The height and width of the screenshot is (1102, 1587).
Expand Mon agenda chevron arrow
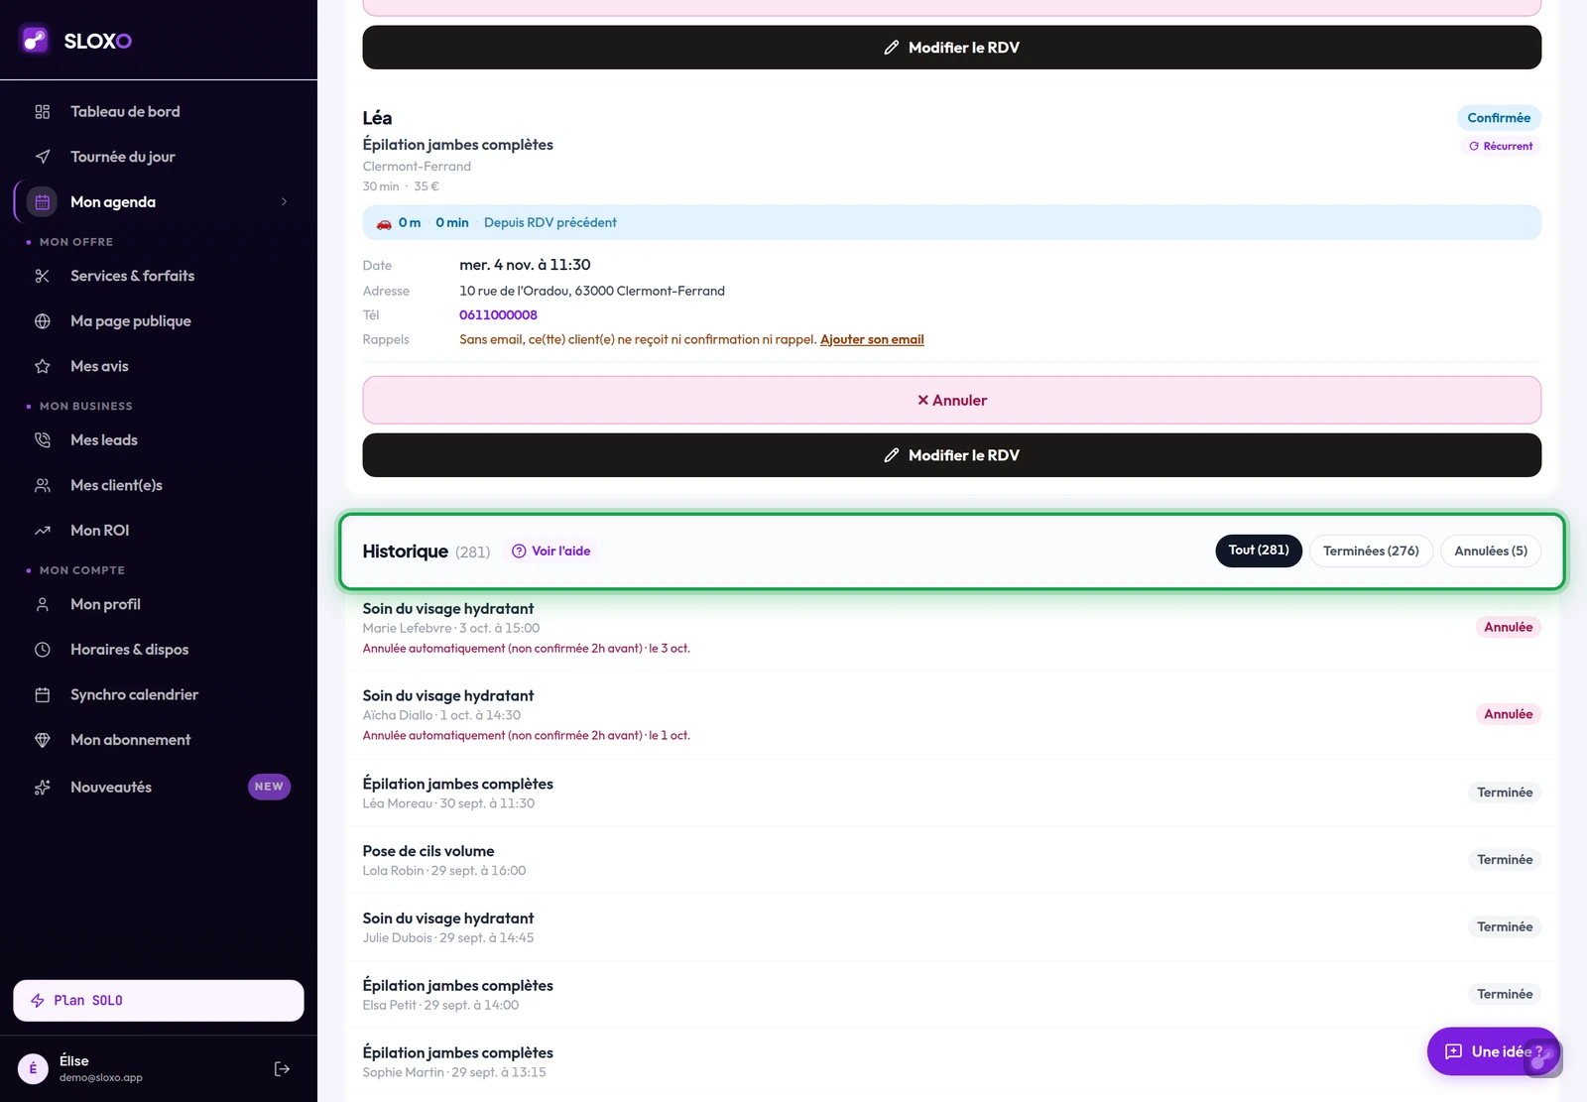pos(285,202)
